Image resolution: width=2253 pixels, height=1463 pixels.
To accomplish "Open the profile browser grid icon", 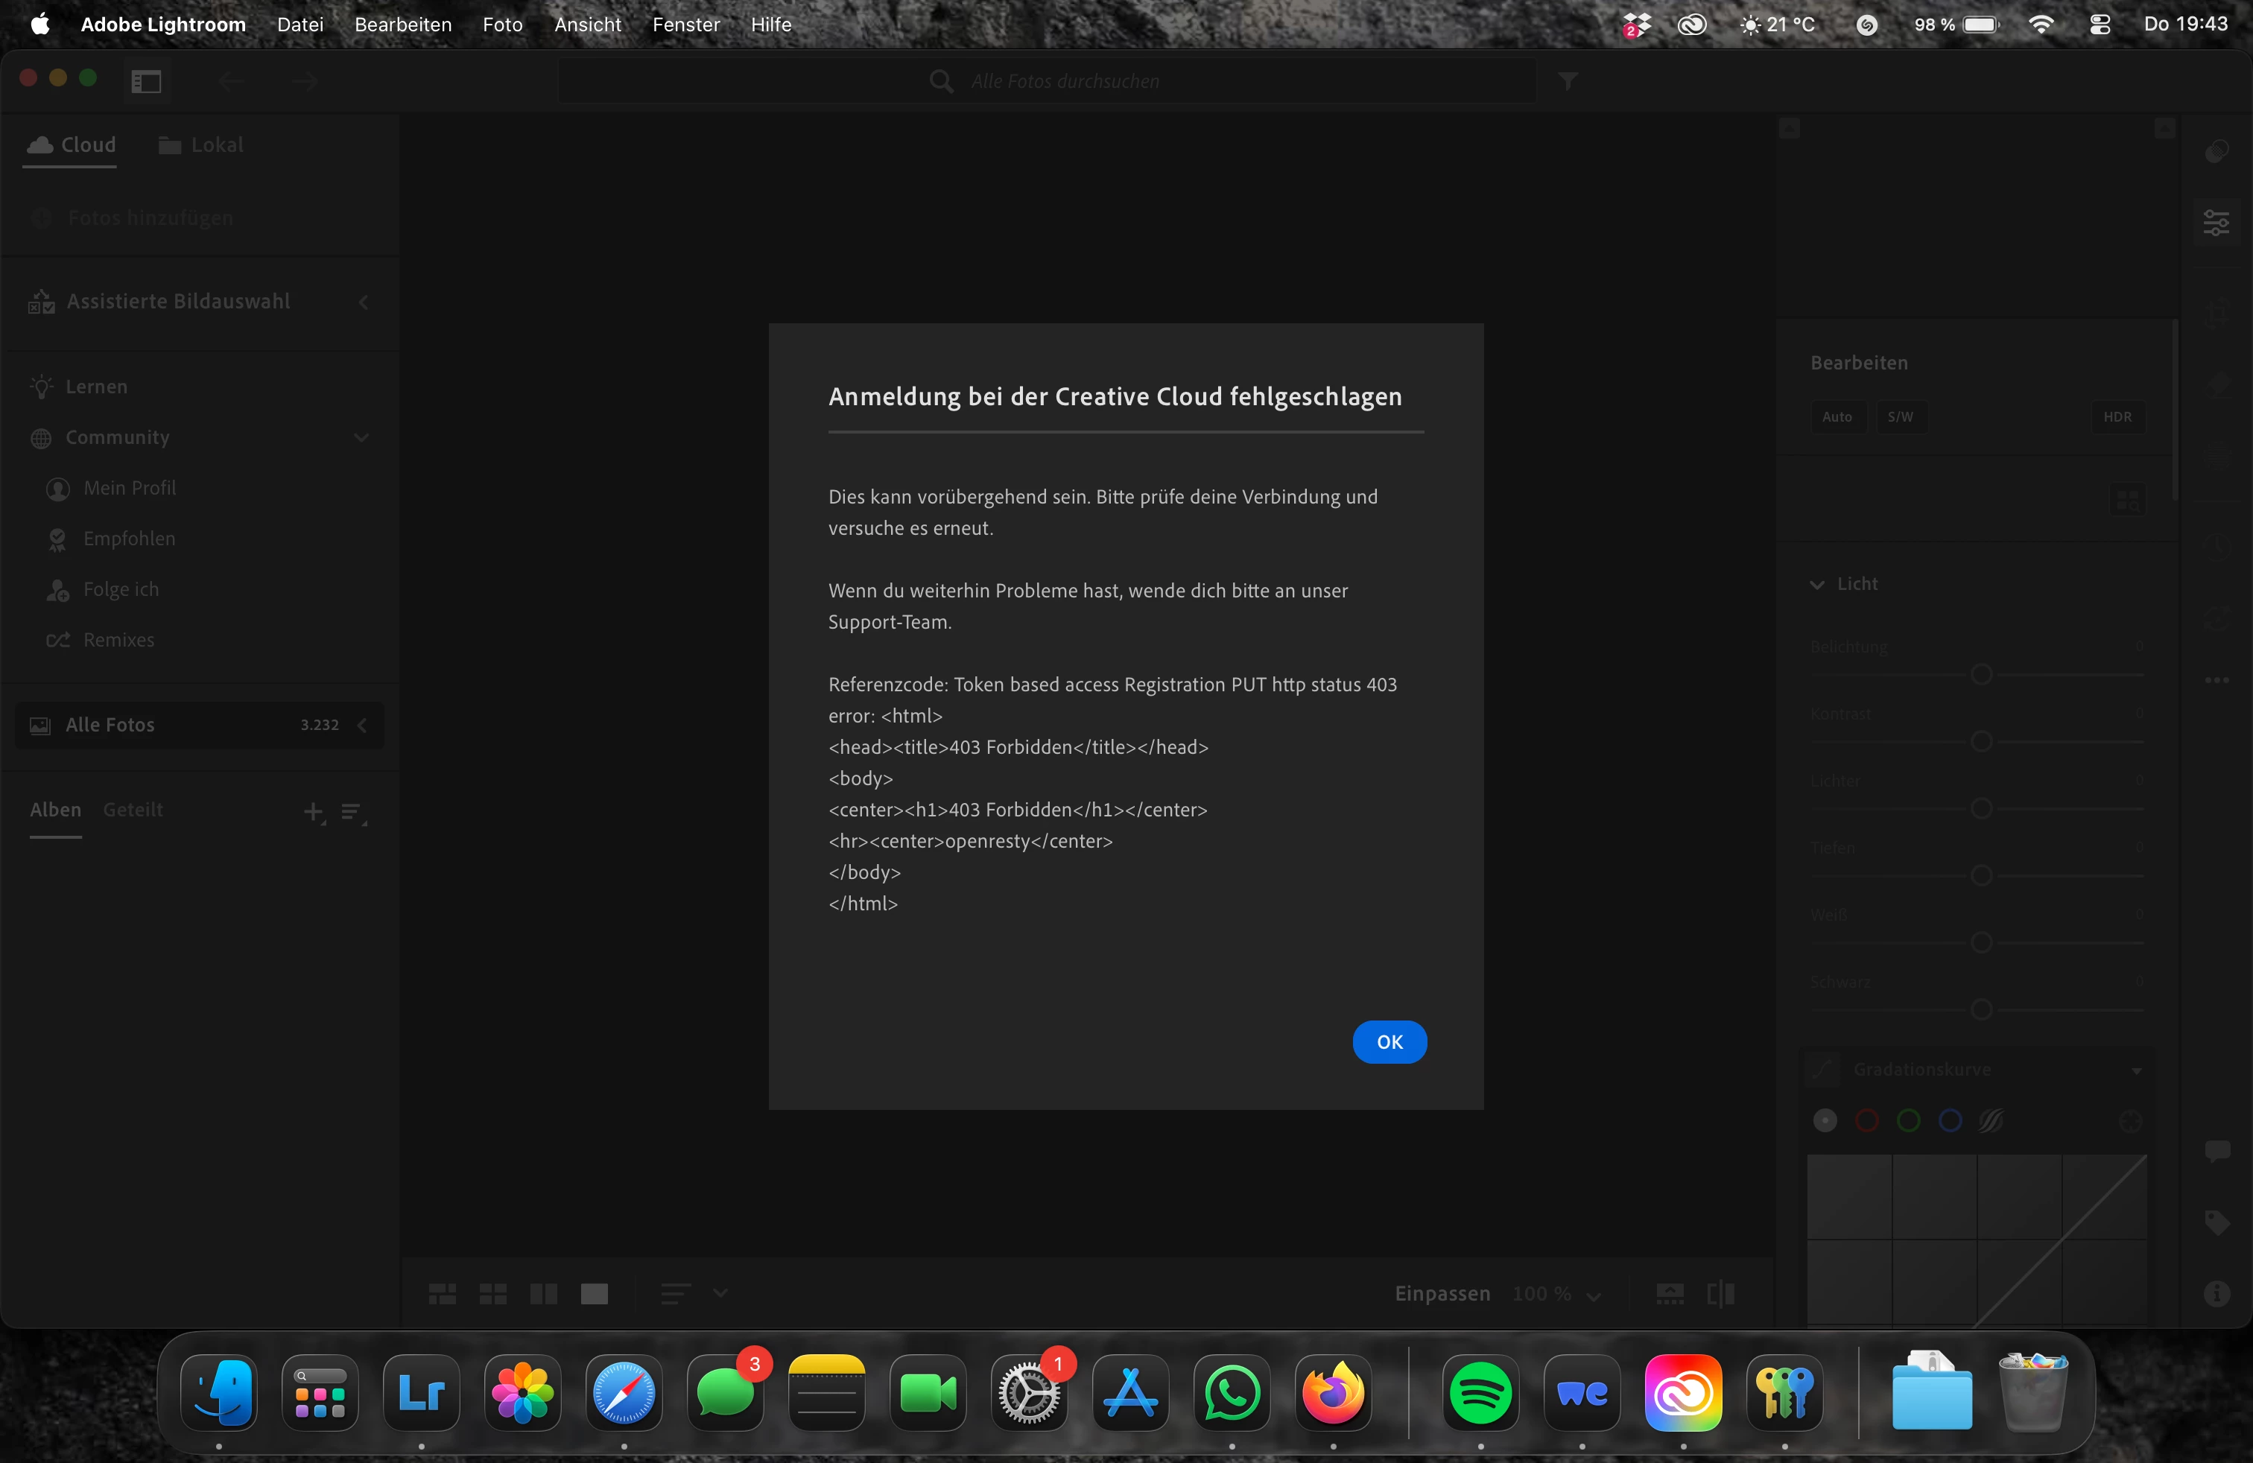I will tap(2128, 498).
